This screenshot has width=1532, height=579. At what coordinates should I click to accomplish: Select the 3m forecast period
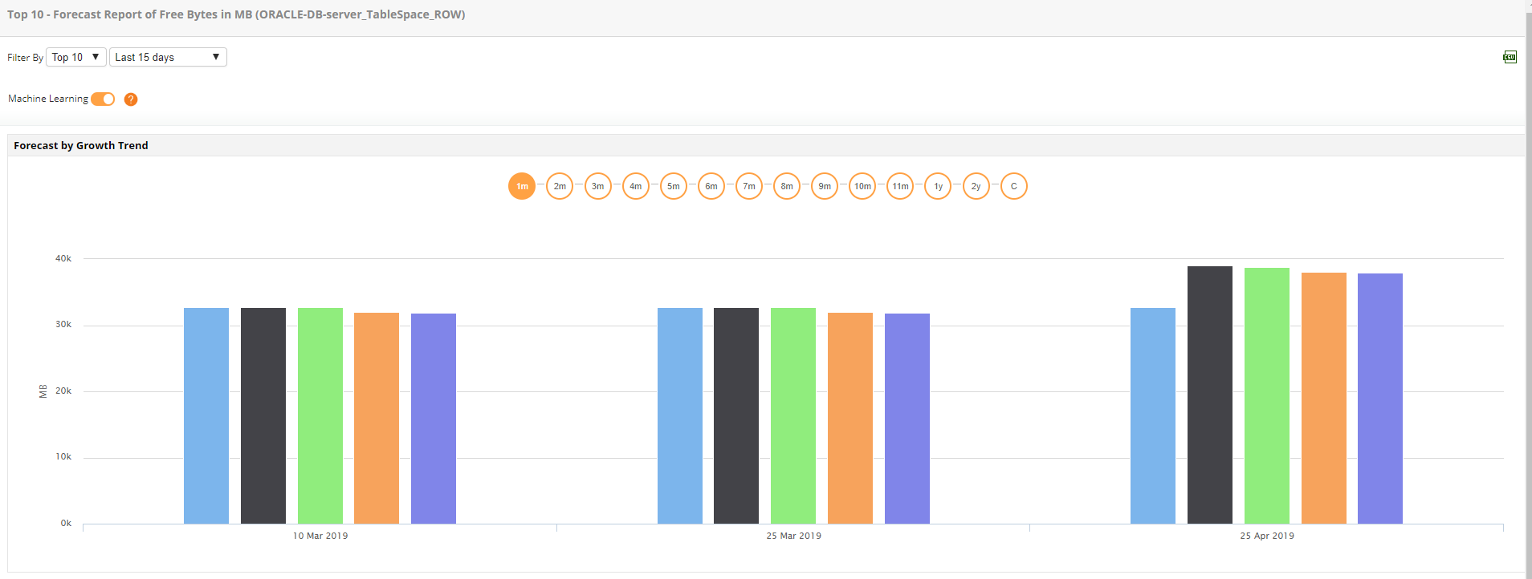(x=597, y=186)
